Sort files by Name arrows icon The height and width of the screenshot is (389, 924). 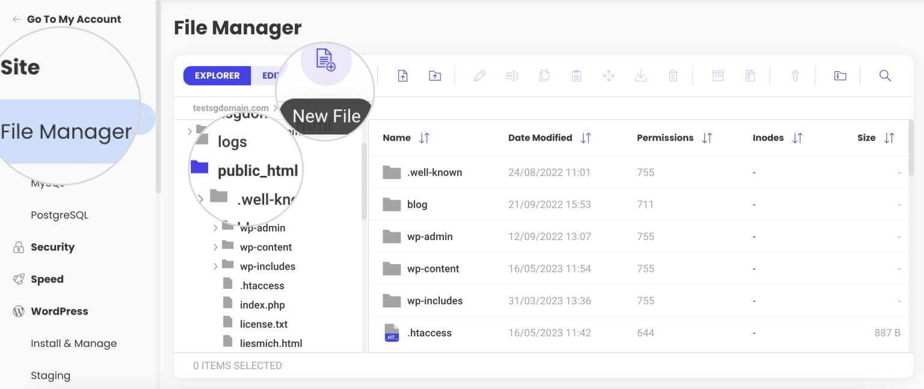pyautogui.click(x=424, y=138)
